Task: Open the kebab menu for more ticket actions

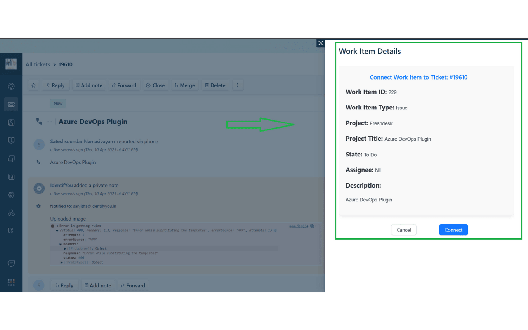Action: (238, 85)
